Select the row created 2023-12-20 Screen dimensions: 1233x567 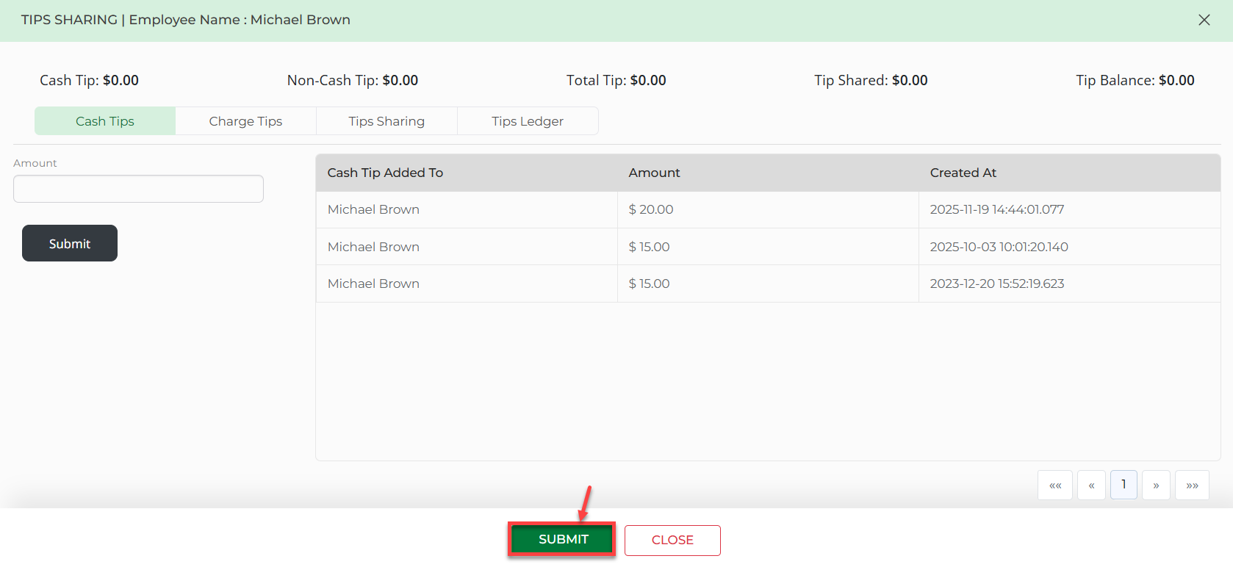[996, 283]
